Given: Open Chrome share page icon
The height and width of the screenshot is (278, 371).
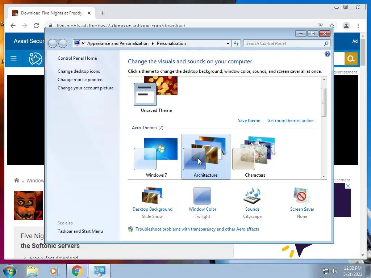Looking at the screenshot, I should point(320,26).
